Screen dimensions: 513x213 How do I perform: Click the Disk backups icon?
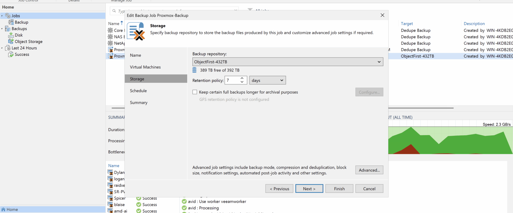[x=11, y=35]
